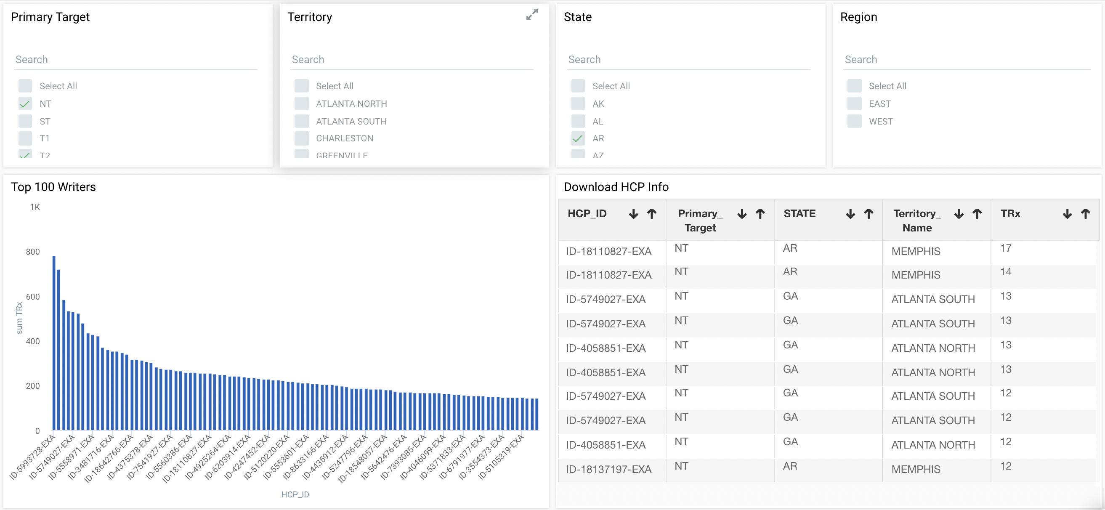Check Select All in State filter
This screenshot has height=510, width=1105.
(578, 86)
